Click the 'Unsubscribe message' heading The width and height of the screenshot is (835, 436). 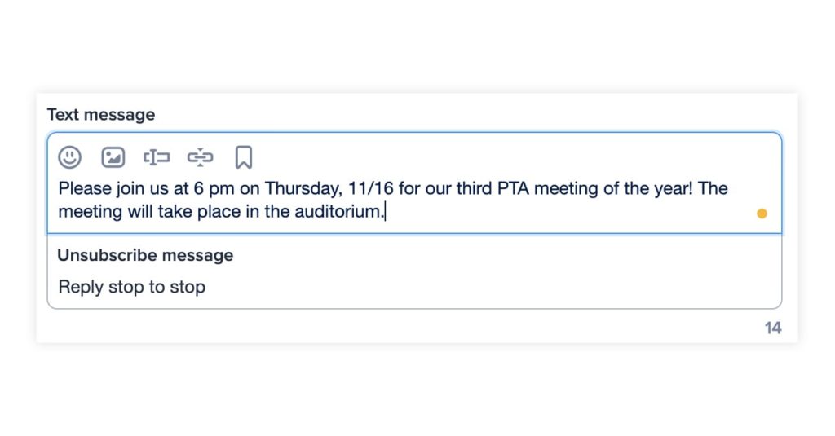click(x=145, y=255)
